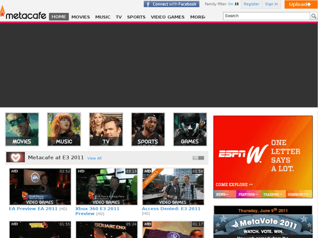Switch to grid view layout
Screen dimensions: 318x238
(x=201, y=158)
